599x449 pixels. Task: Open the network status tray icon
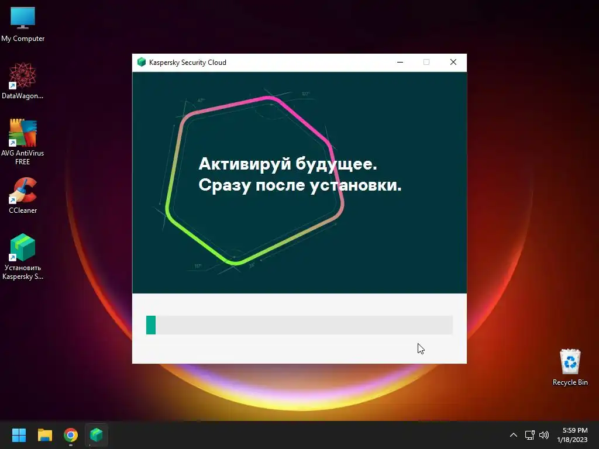529,435
